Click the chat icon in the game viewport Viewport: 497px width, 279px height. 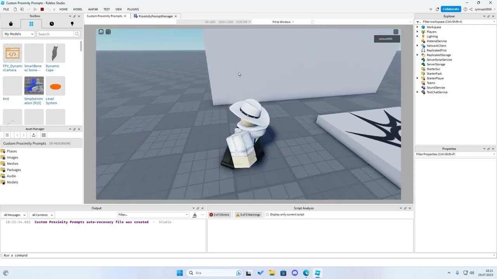(108, 32)
